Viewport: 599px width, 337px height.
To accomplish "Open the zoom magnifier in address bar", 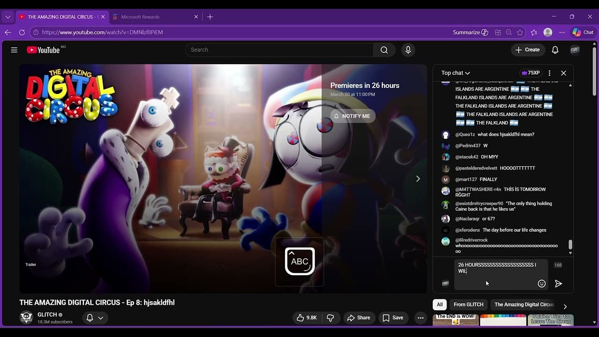I will click(x=509, y=32).
